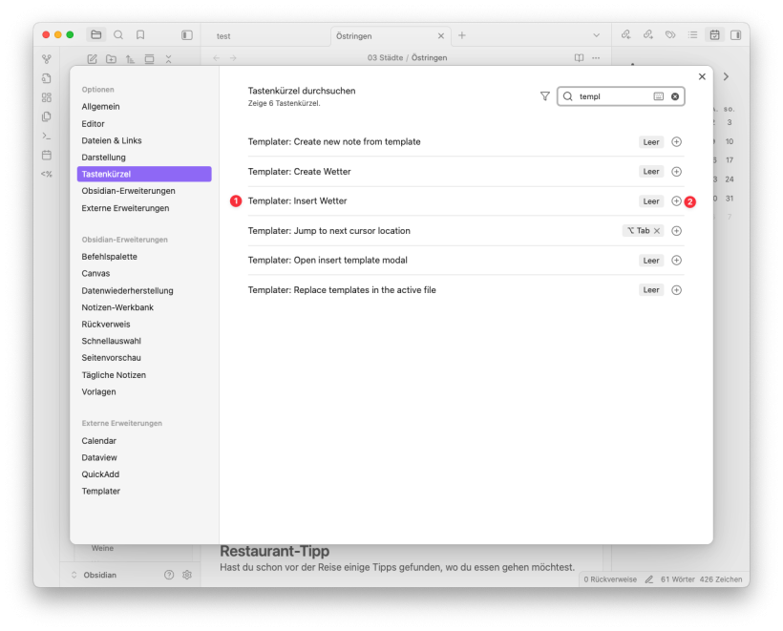Open the command palette ribbon icon

click(x=47, y=136)
